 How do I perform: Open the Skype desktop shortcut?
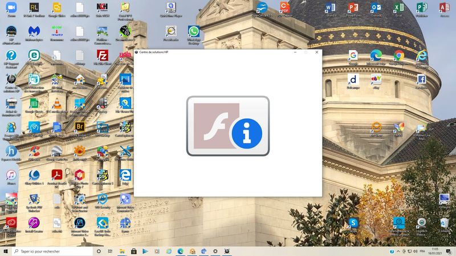tap(353, 223)
